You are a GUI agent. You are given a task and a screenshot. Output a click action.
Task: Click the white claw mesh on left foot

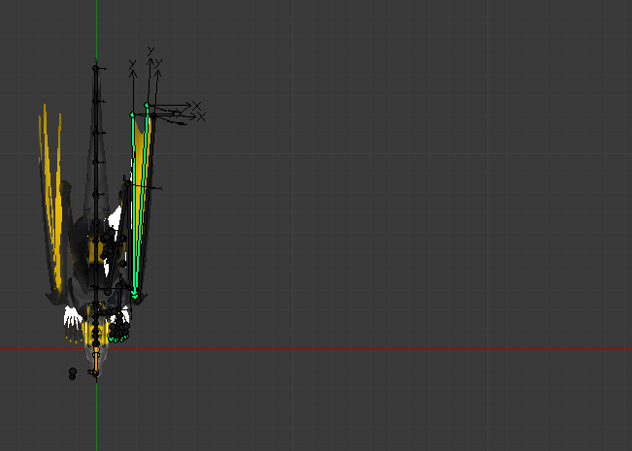[x=73, y=317]
